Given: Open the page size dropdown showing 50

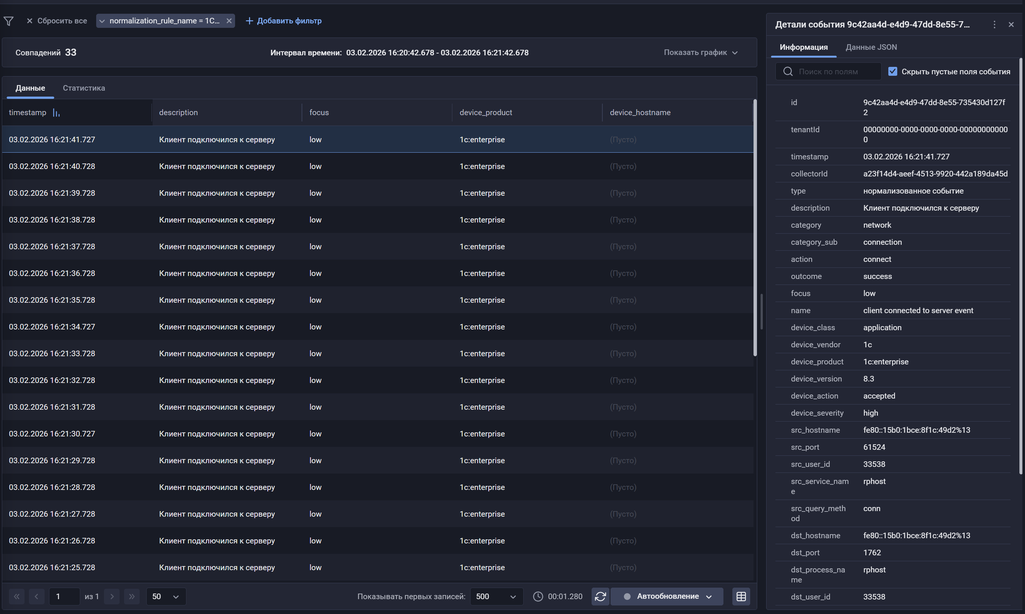Looking at the screenshot, I should [166, 596].
